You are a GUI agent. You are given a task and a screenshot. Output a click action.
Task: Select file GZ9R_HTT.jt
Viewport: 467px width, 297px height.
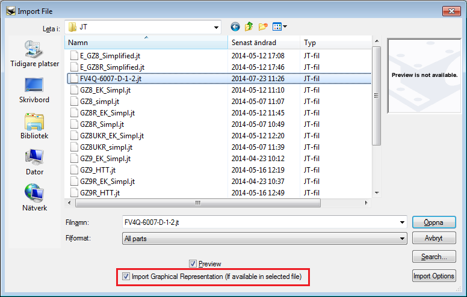click(100, 193)
